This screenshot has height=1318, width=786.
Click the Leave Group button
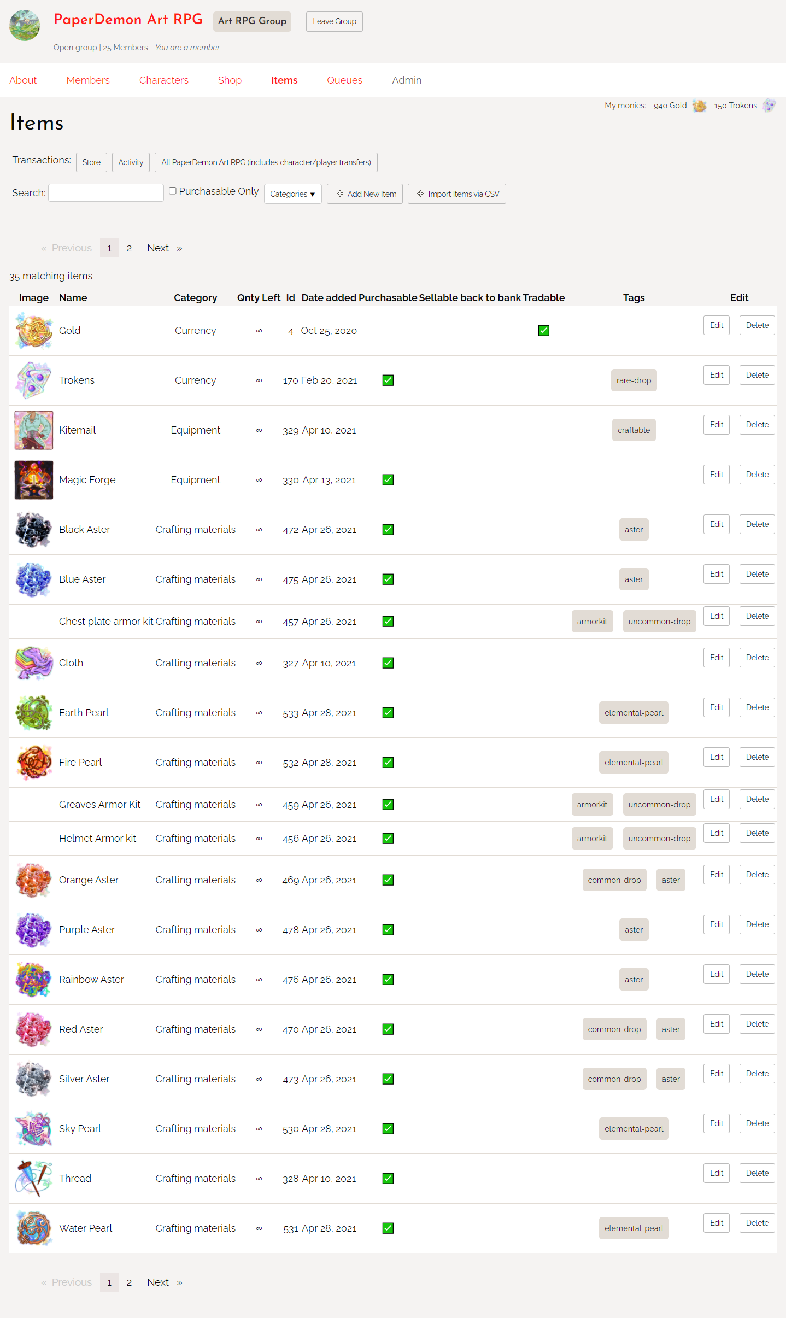334,21
